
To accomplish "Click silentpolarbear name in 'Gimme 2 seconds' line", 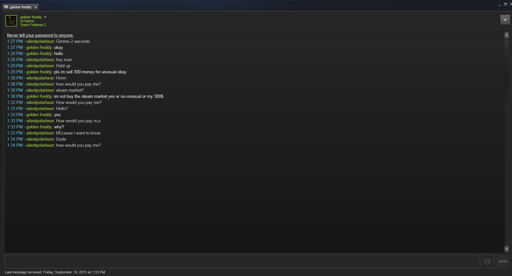I will [40, 41].
